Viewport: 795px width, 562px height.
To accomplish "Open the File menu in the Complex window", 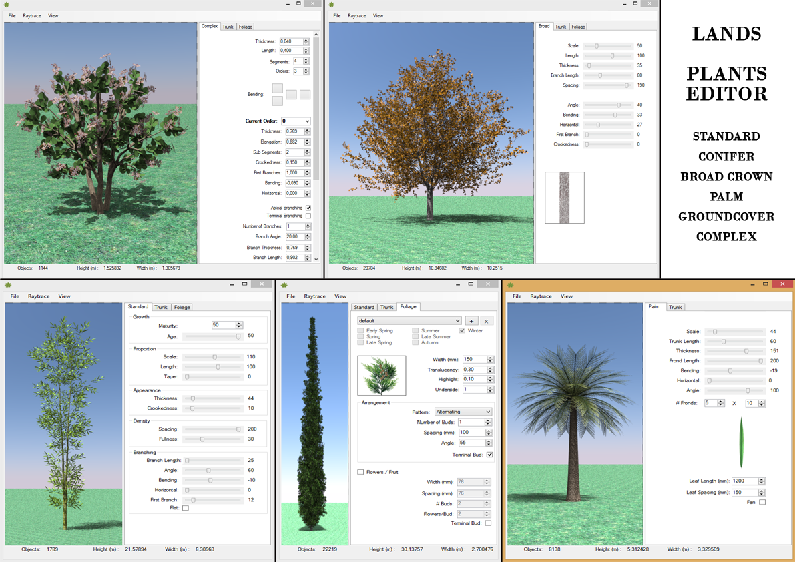I will (x=12, y=16).
